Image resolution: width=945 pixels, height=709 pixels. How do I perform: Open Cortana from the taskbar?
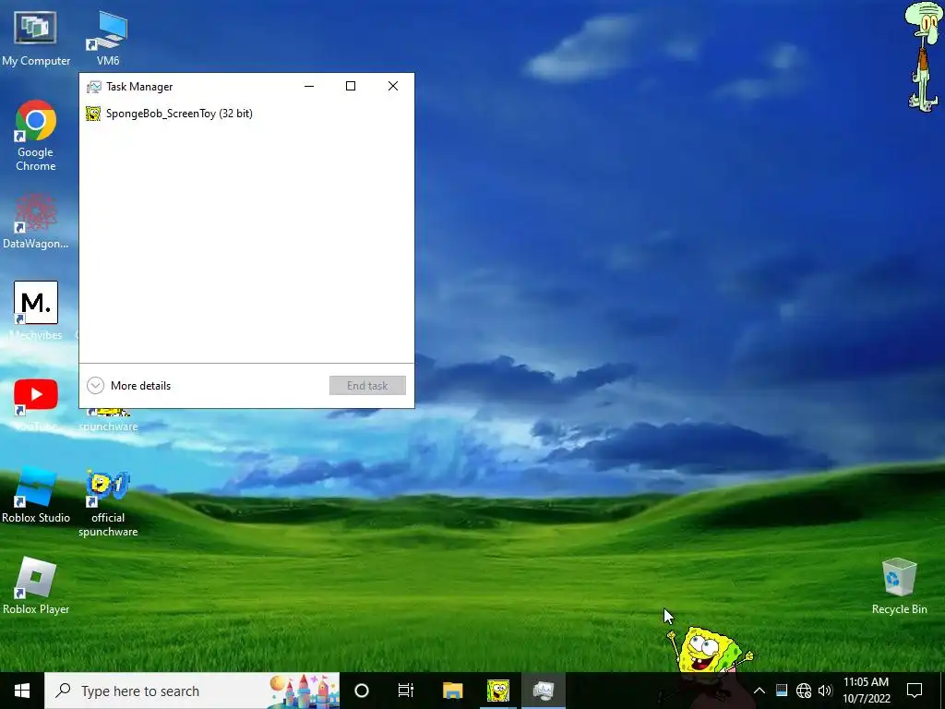(x=362, y=691)
